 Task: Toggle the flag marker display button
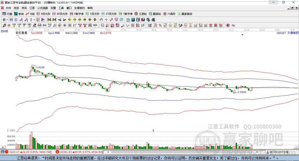point(43,20)
